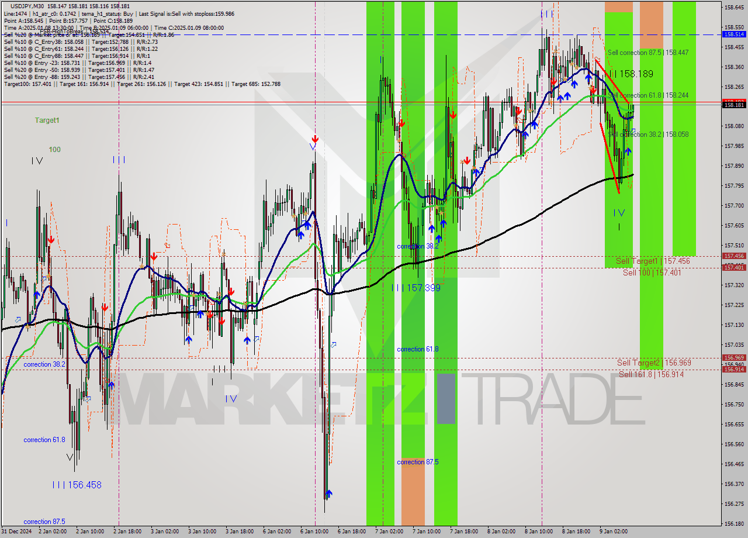Click the orange 'Target1' chart label
Image resolution: width=748 pixels, height=538 pixels.
click(x=47, y=120)
